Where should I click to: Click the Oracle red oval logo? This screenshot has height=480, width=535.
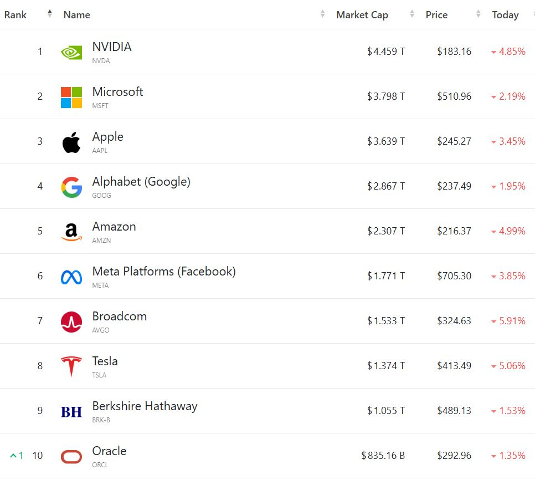click(71, 456)
